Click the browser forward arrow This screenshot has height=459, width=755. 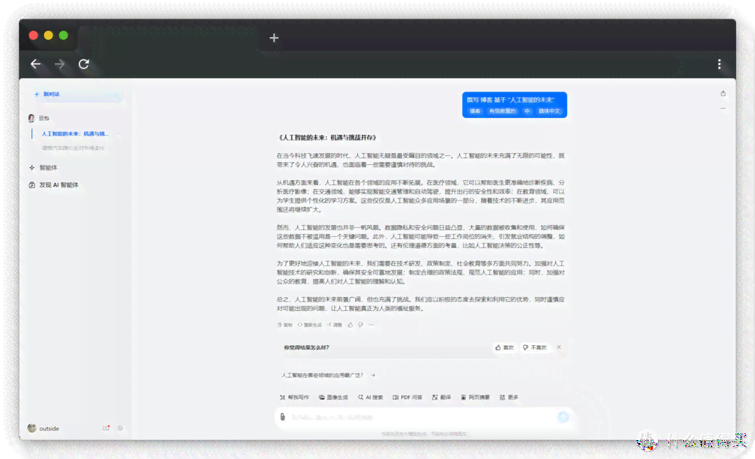pyautogui.click(x=59, y=64)
